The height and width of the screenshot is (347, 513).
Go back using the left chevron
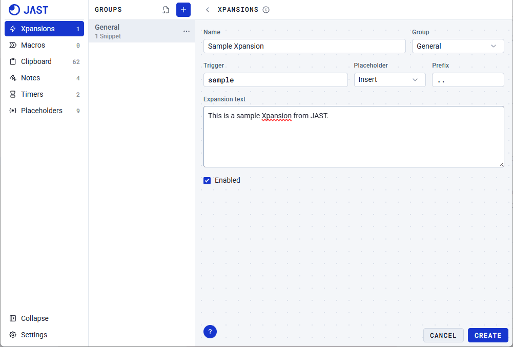208,10
